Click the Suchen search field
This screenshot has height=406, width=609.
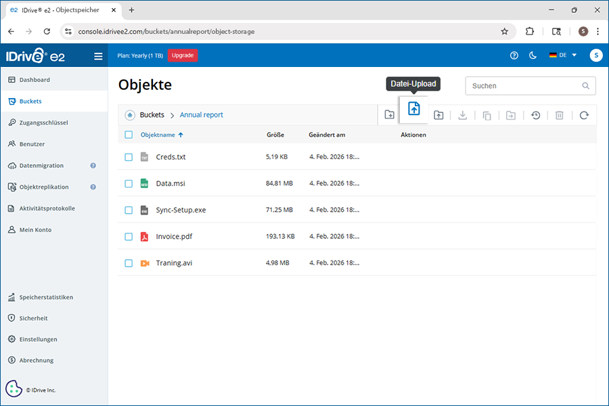click(x=524, y=86)
